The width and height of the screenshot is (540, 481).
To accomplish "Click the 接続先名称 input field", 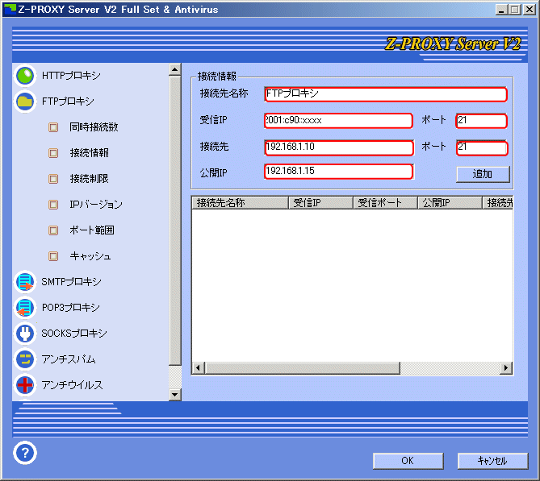I will pyautogui.click(x=386, y=94).
